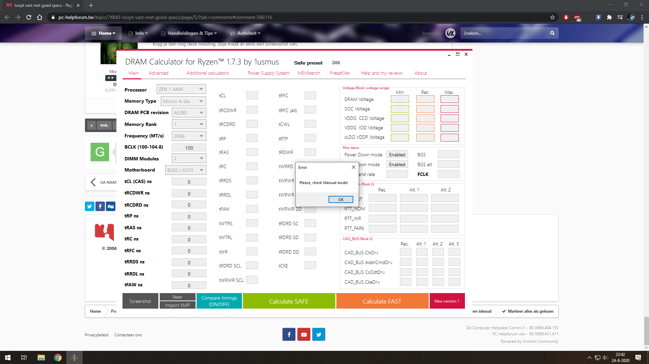The height and width of the screenshot is (364, 649).
Task: Share the topic via the Digg icon
Action: click(111, 206)
